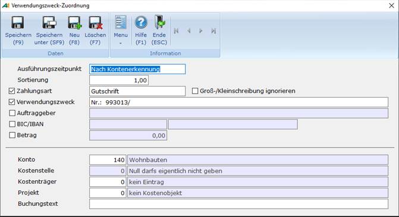Click the Wohnbauten account description
This screenshot has height=217, width=399.
click(x=257, y=160)
